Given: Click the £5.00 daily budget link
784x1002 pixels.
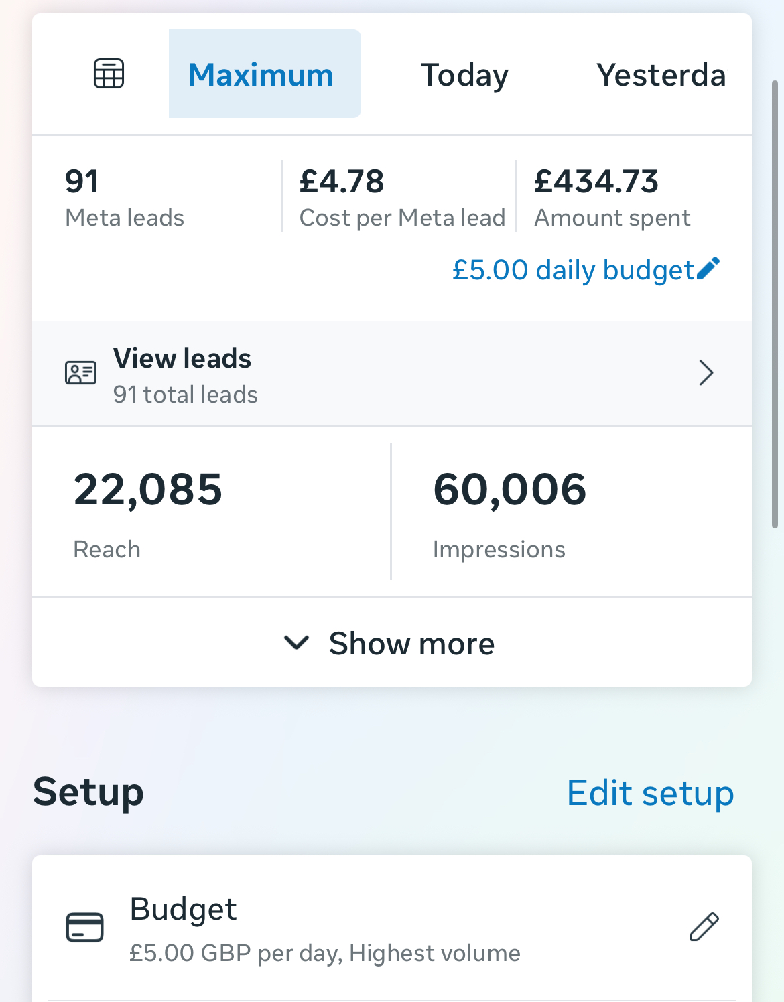Looking at the screenshot, I should [x=574, y=270].
